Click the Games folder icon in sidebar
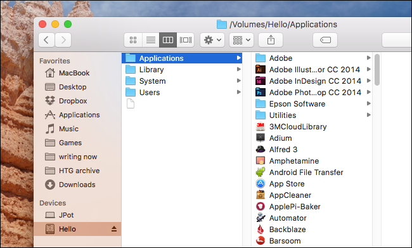The height and width of the screenshot is (248, 412). pyautogui.click(x=50, y=143)
